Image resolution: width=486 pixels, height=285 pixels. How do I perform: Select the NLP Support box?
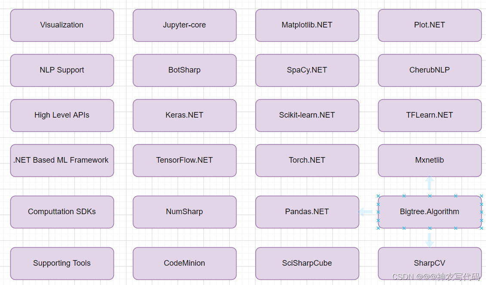tap(62, 70)
